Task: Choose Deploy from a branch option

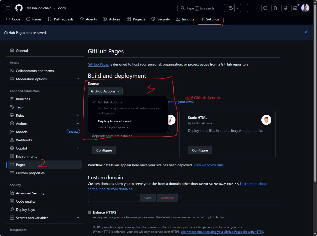Action: [128, 124]
